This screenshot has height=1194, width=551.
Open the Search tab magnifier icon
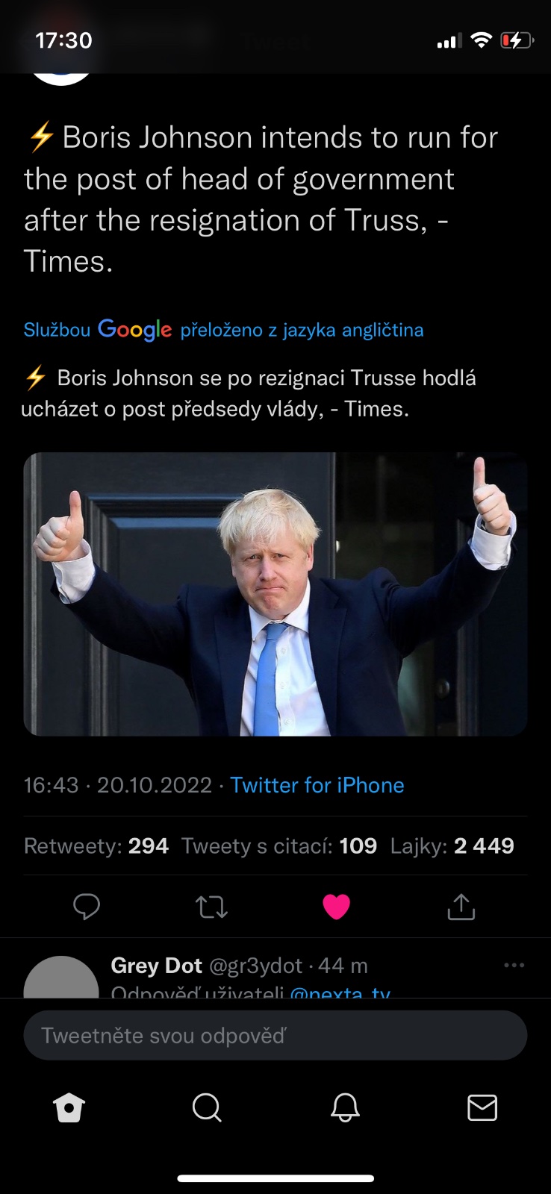coord(207,1107)
